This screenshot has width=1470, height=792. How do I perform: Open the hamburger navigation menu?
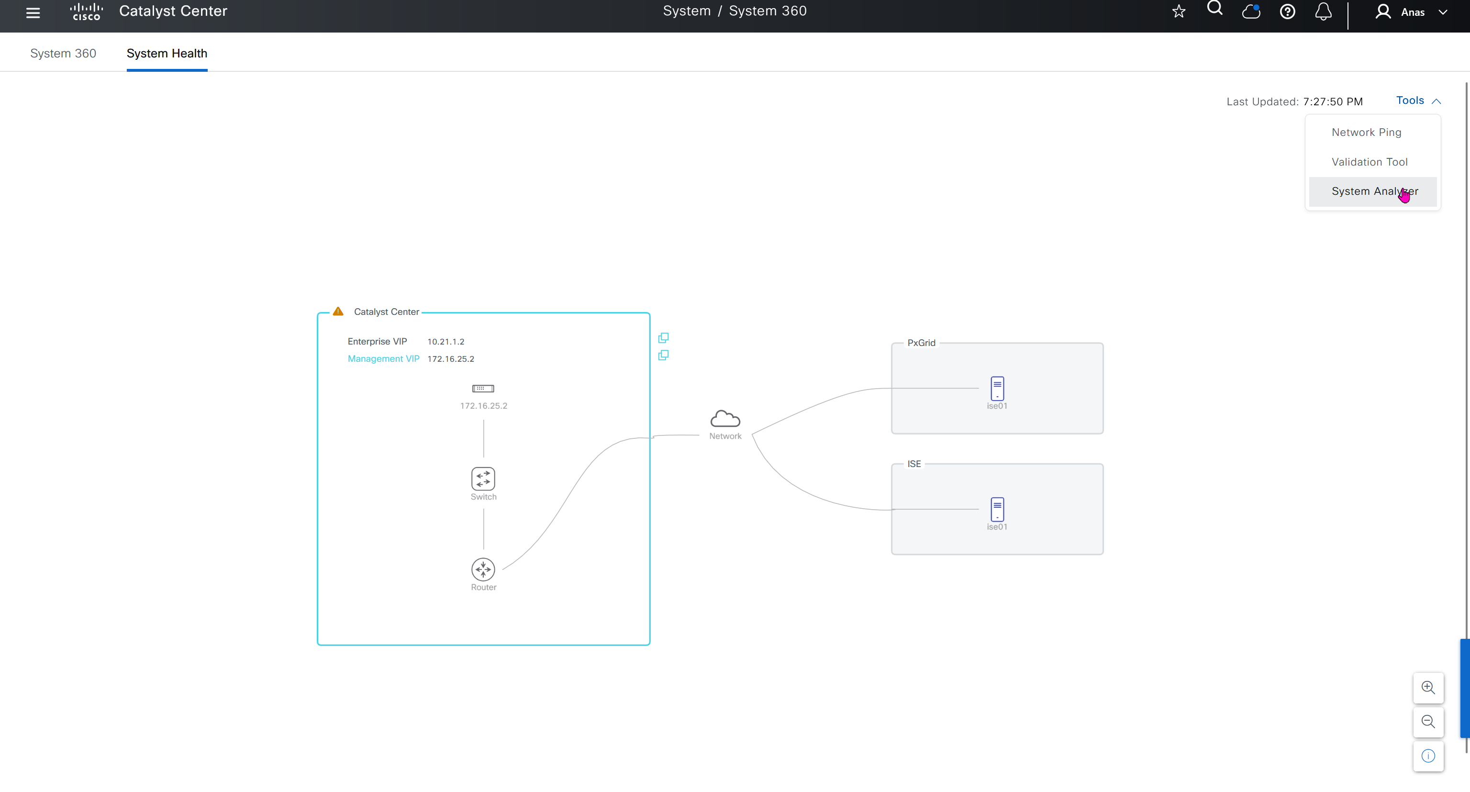coord(33,12)
